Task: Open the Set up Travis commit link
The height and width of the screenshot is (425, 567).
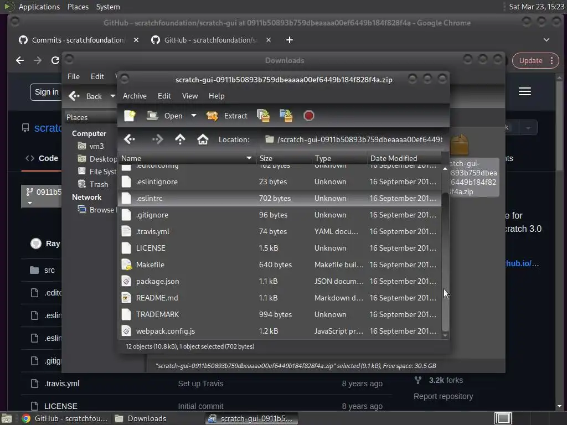Action: click(x=200, y=383)
